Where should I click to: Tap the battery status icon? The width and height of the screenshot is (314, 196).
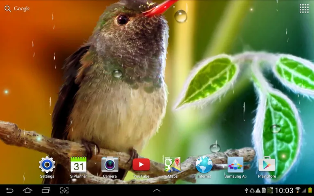pyautogui.click(x=310, y=190)
